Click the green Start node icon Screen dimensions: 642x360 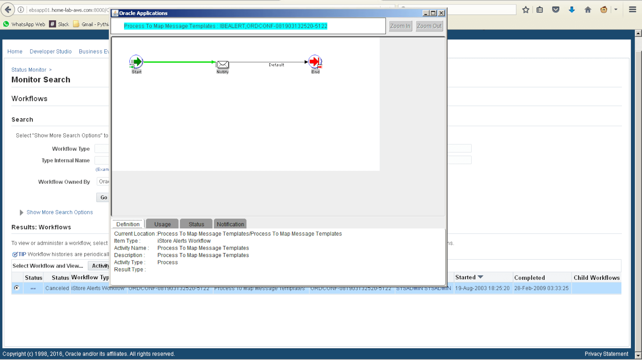(136, 62)
